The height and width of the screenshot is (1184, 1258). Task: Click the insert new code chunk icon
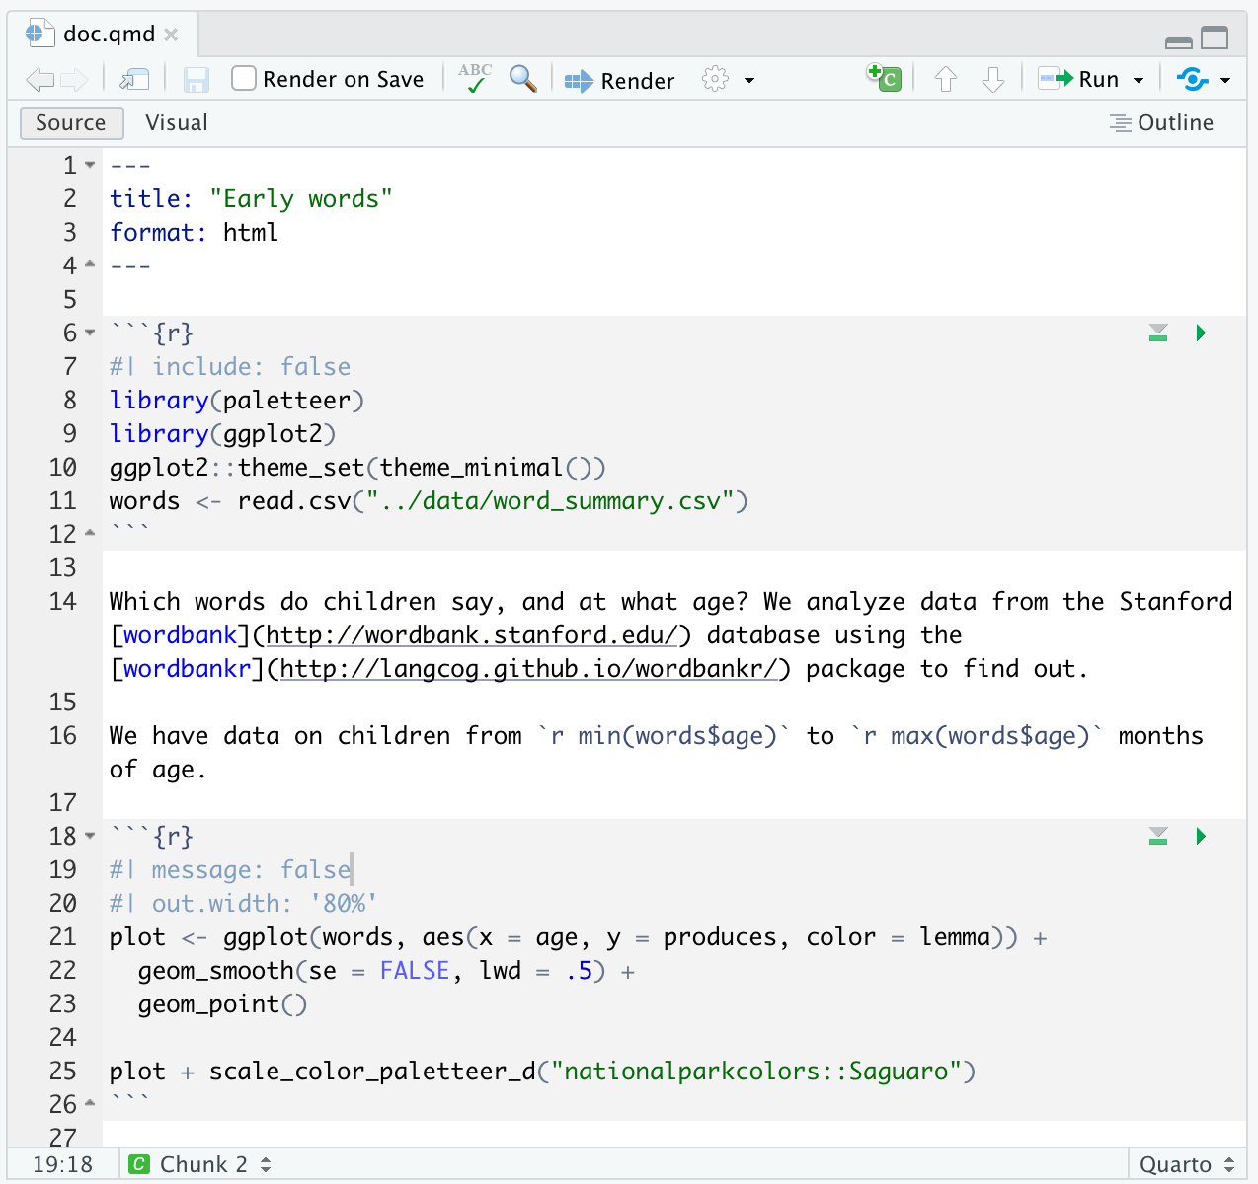point(884,78)
